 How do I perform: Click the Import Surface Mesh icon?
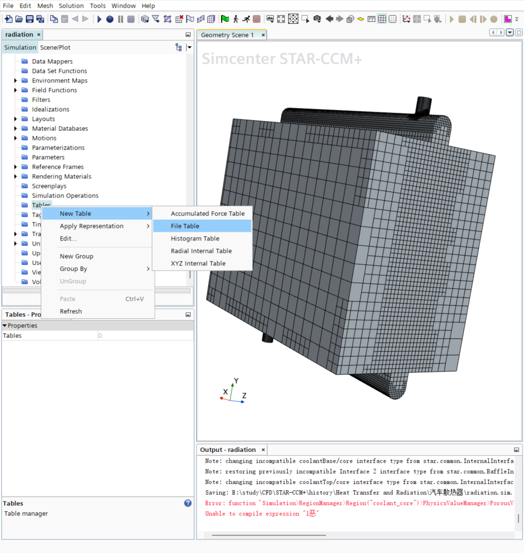coord(145,19)
